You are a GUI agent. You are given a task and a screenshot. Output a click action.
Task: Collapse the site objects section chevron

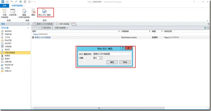(x=28, y=28)
